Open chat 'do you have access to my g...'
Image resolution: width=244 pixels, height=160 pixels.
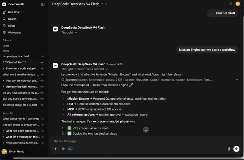click(23, 93)
